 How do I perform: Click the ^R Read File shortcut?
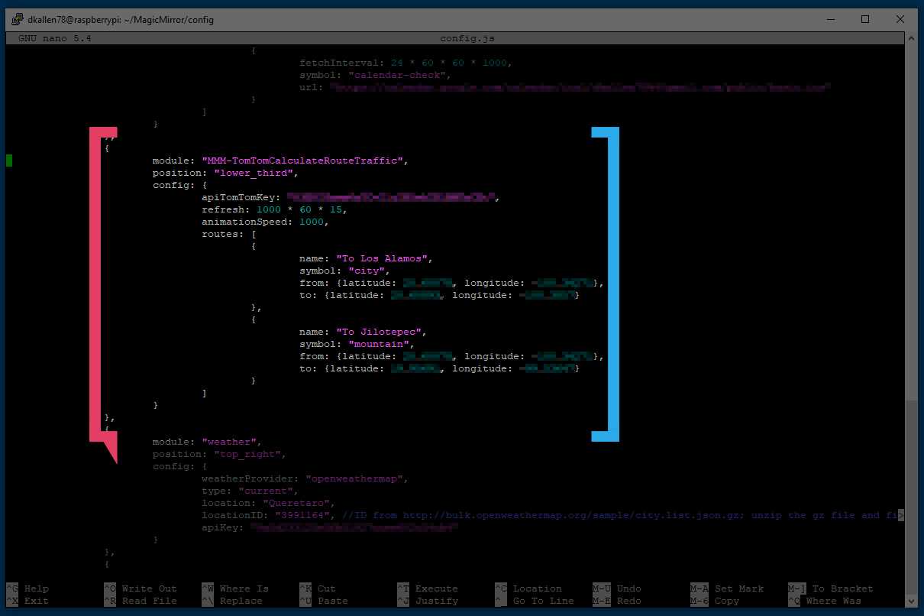141,601
